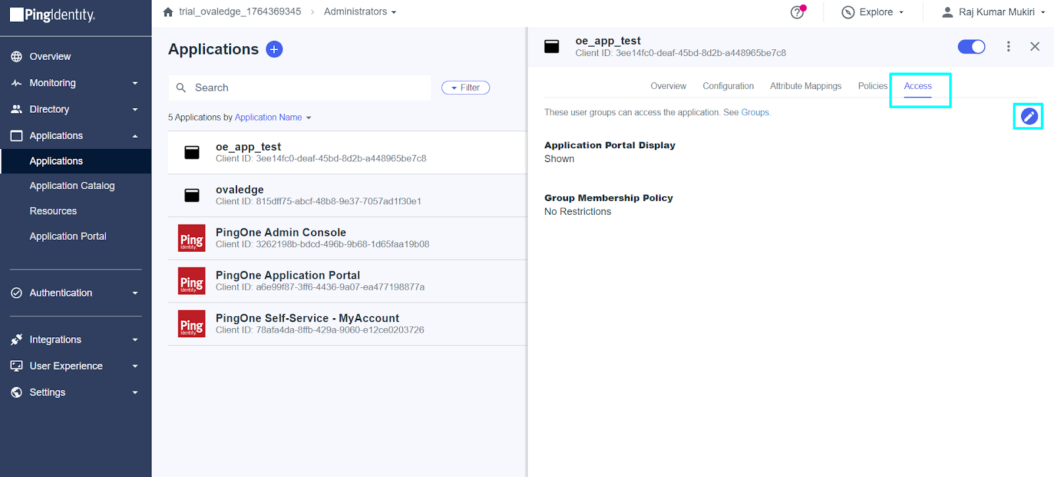Screen dimensions: 1054x477
Task: Close the oe_app_test details panel
Action: (x=1035, y=46)
